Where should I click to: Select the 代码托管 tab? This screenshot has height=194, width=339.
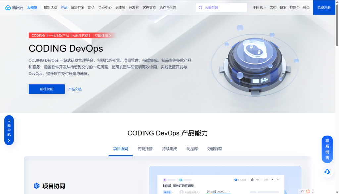pyautogui.click(x=145, y=149)
